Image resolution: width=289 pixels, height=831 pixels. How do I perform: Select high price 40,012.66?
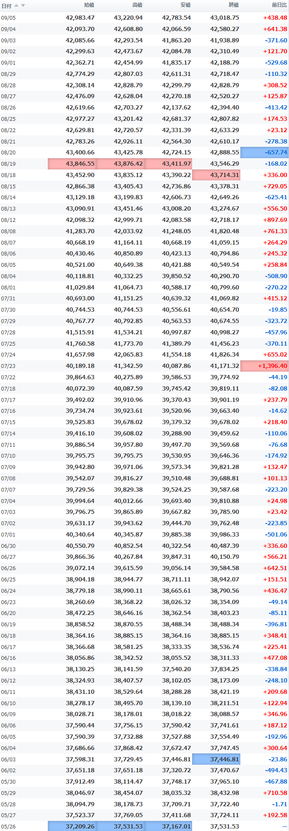(128, 501)
